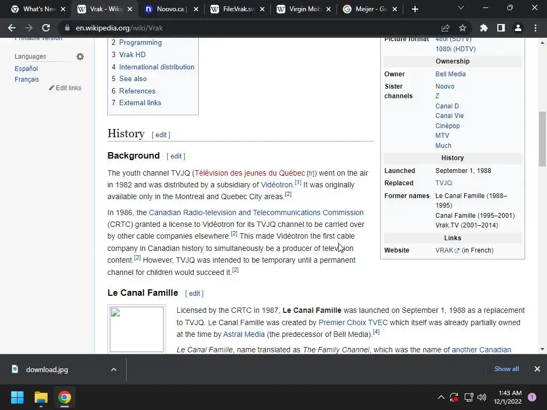Click the address bar URL
Image resolution: width=547 pixels, height=410 pixels.
point(119,28)
